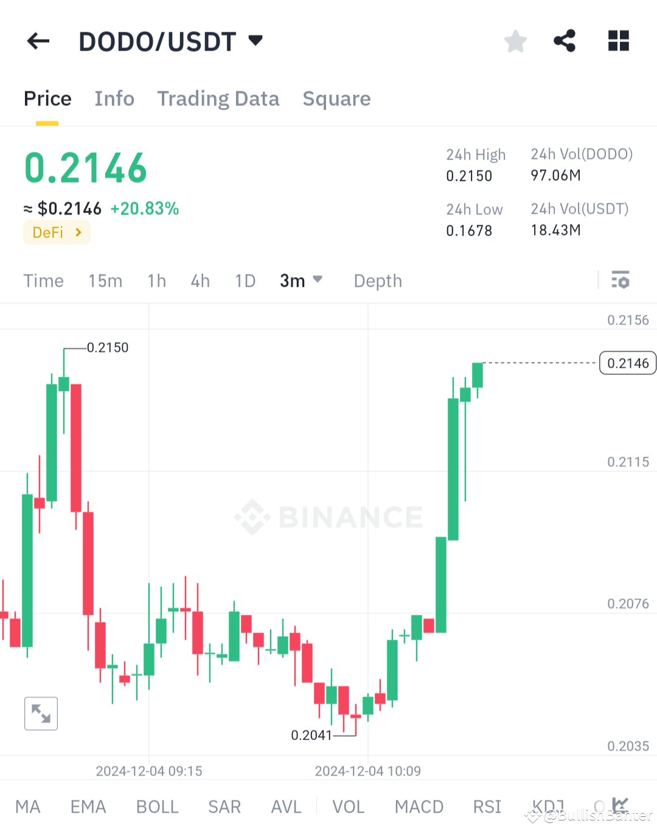Screen dimensions: 657x829
Task: Expand chart to fullscreen with the arrows icon
Action: click(x=41, y=713)
